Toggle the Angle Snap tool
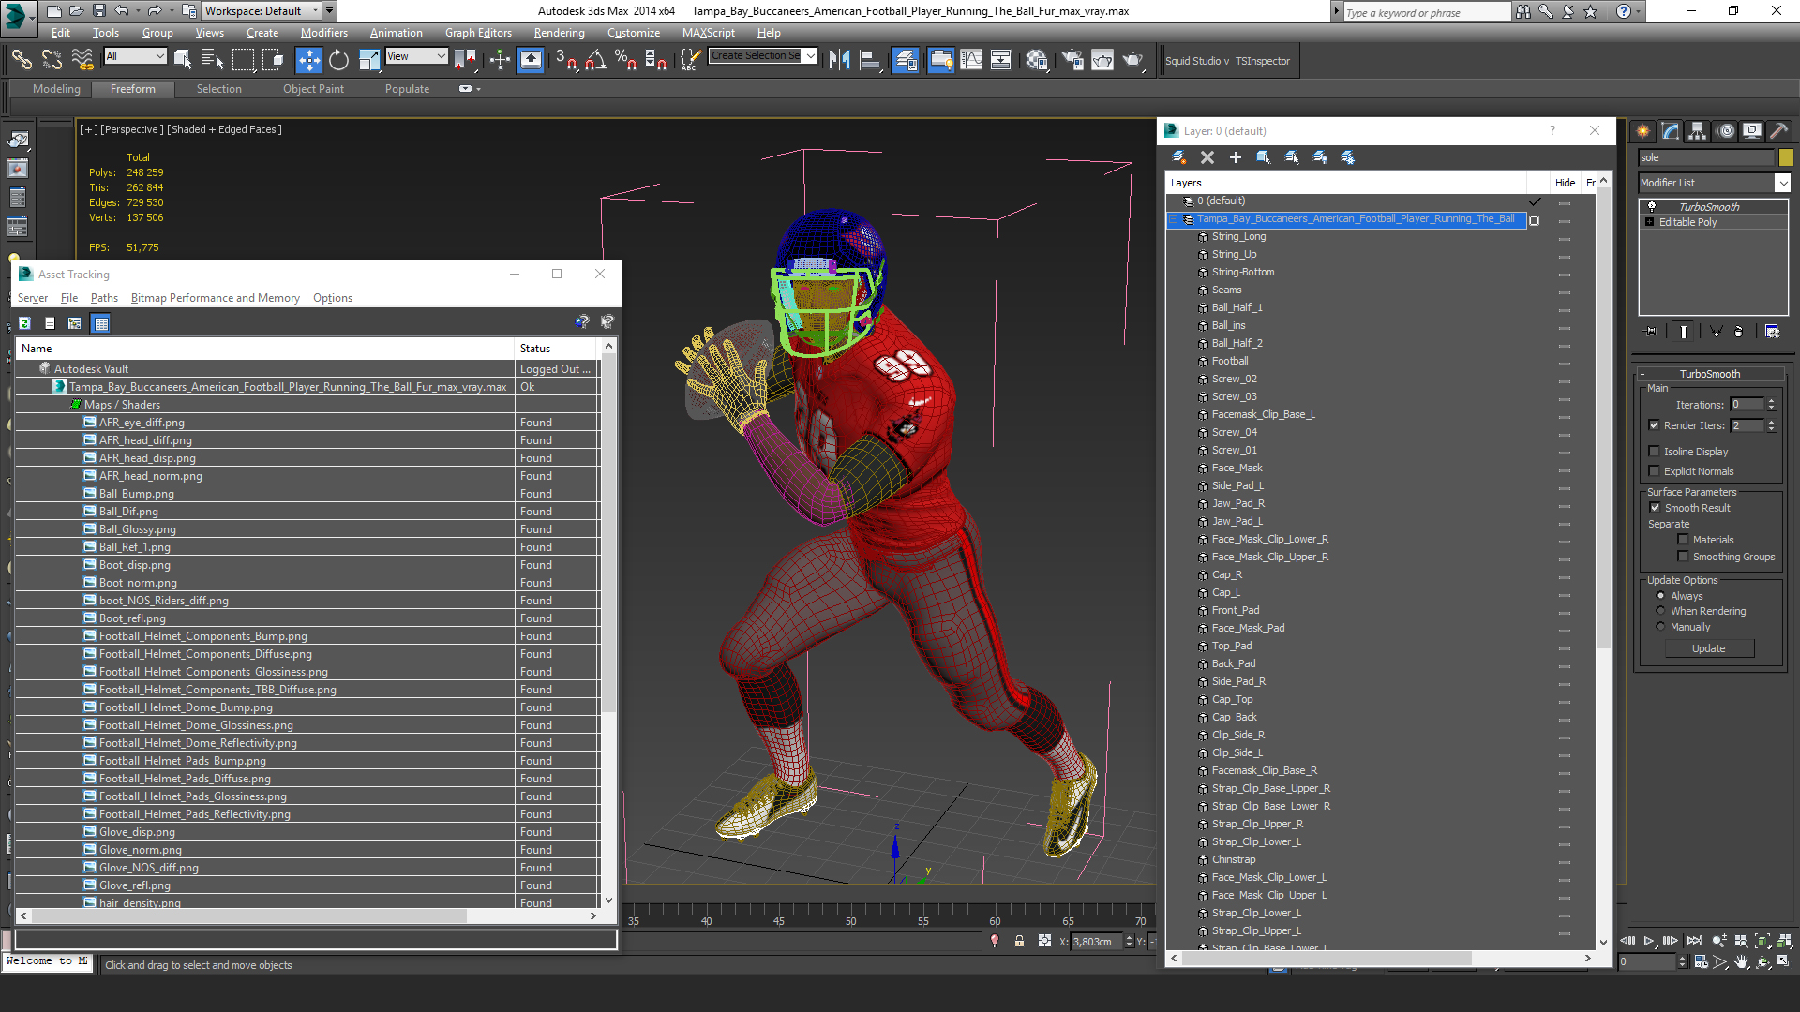This screenshot has width=1800, height=1012. click(595, 60)
